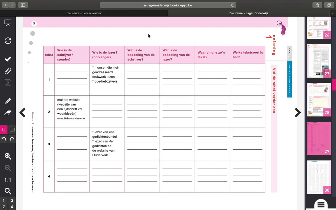Click the pink mascot figure icon

(x=281, y=28)
